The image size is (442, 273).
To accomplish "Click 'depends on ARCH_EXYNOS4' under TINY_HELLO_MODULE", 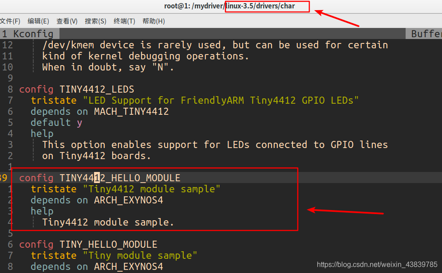I will coord(97,266).
